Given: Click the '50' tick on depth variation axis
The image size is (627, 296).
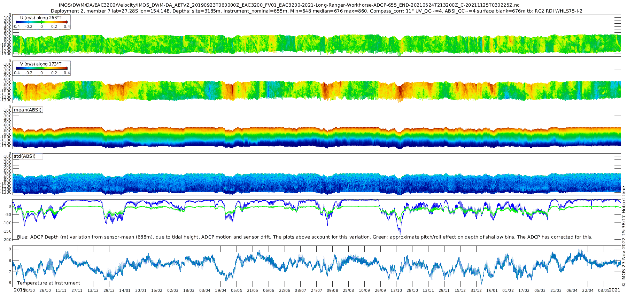Looking at the screenshot, I should point(8,215).
